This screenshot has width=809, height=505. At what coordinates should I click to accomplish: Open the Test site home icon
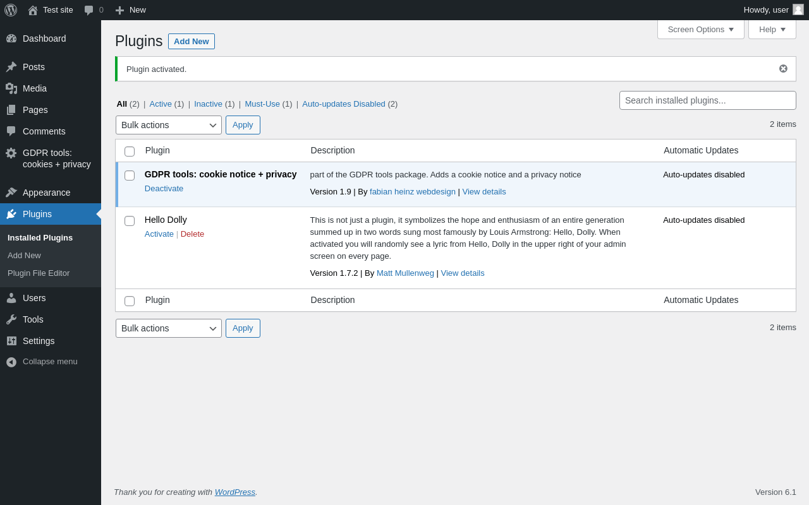(33, 10)
